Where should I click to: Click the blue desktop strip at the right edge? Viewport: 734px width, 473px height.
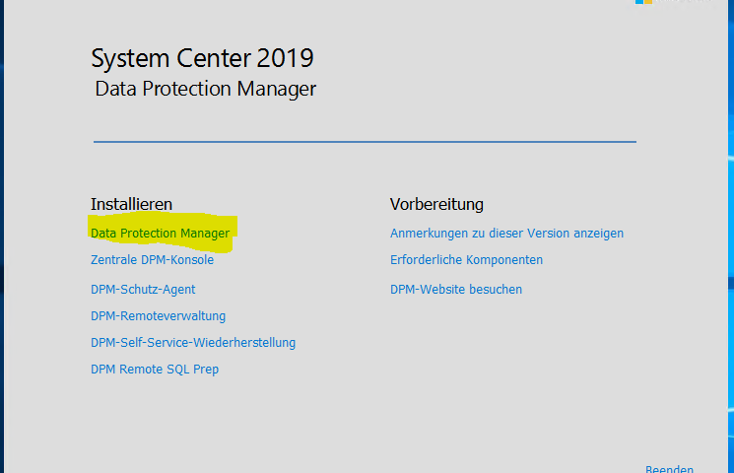731,235
